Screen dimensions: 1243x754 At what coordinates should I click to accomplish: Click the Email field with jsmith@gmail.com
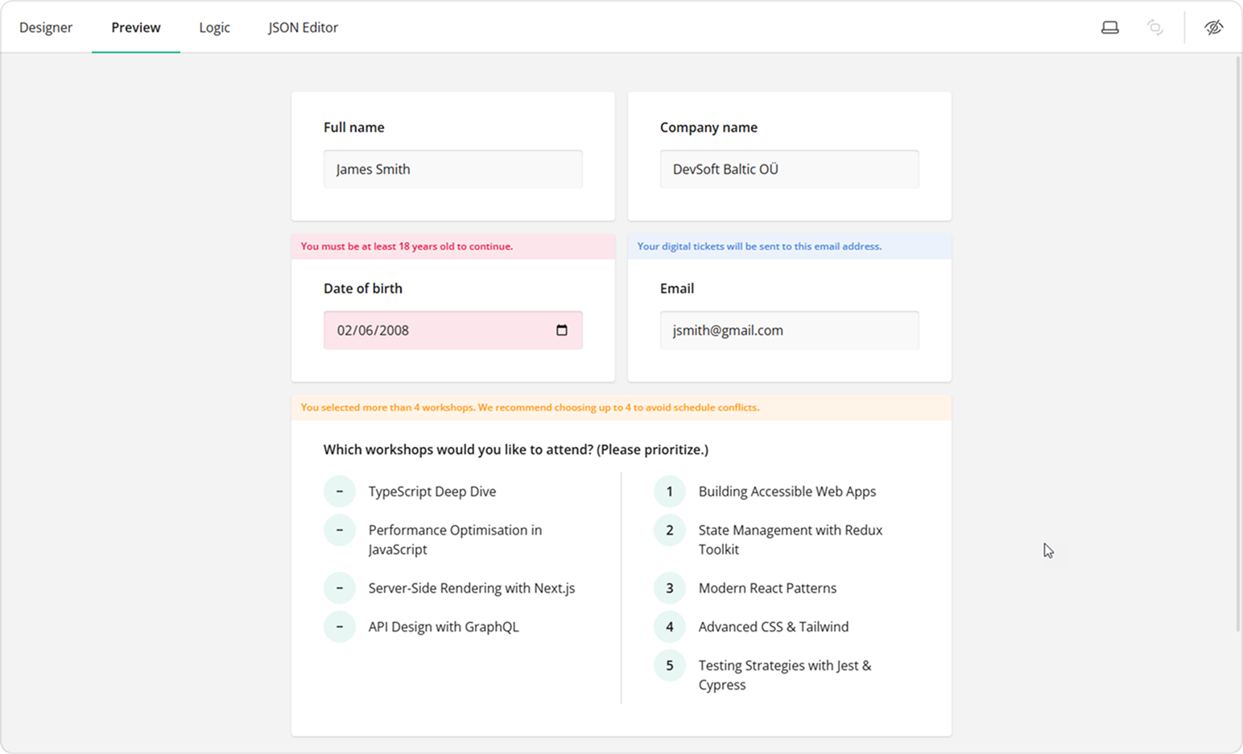(789, 329)
